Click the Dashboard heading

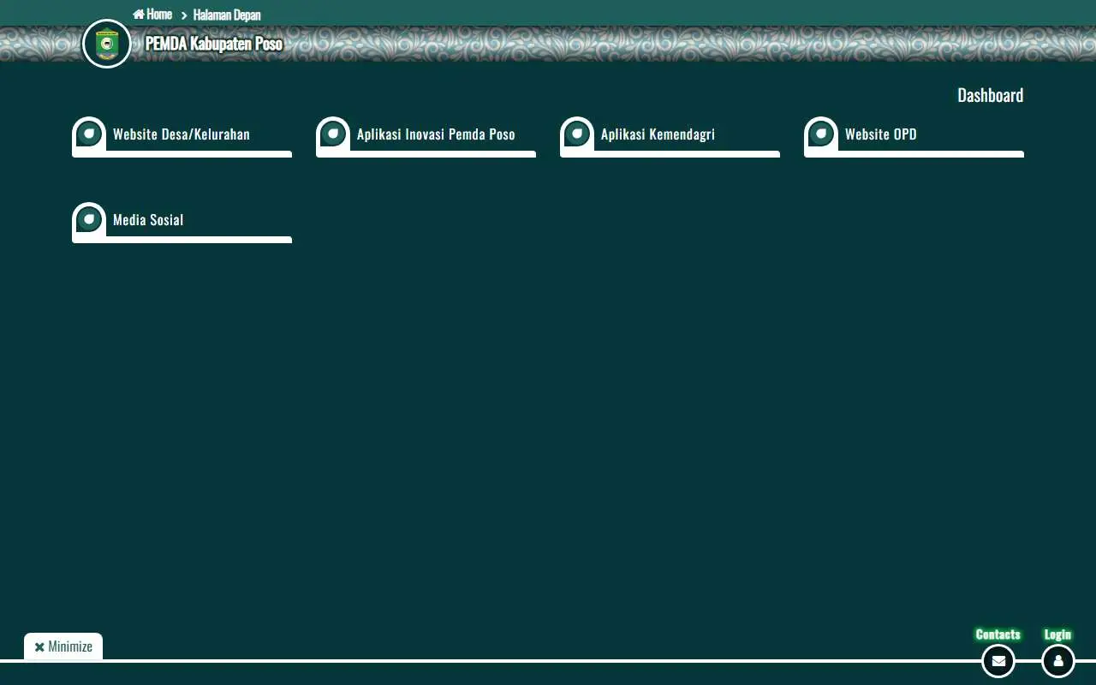(991, 95)
